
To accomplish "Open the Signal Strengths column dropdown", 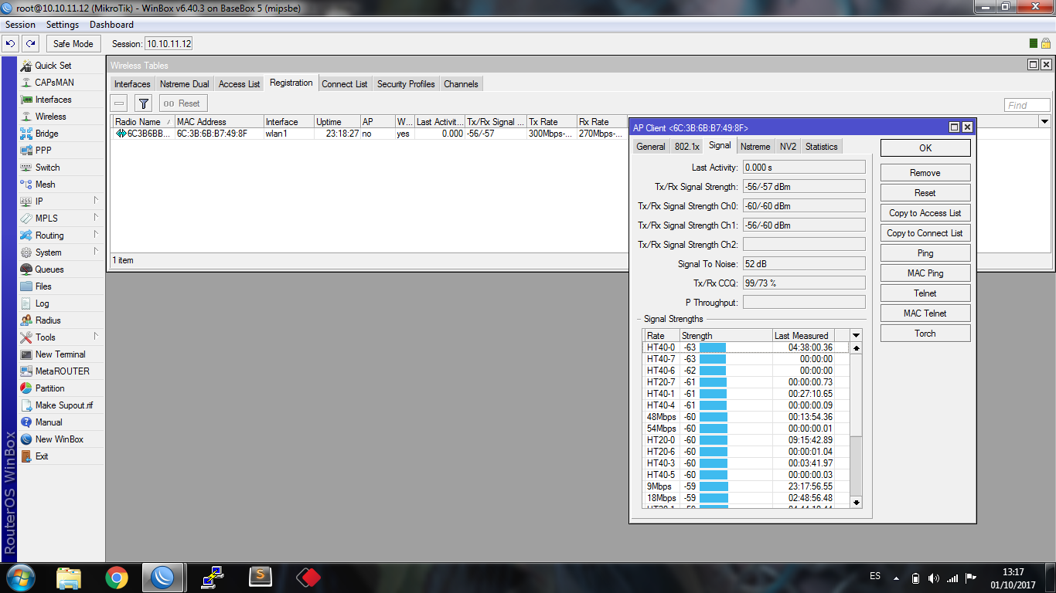I will click(856, 335).
